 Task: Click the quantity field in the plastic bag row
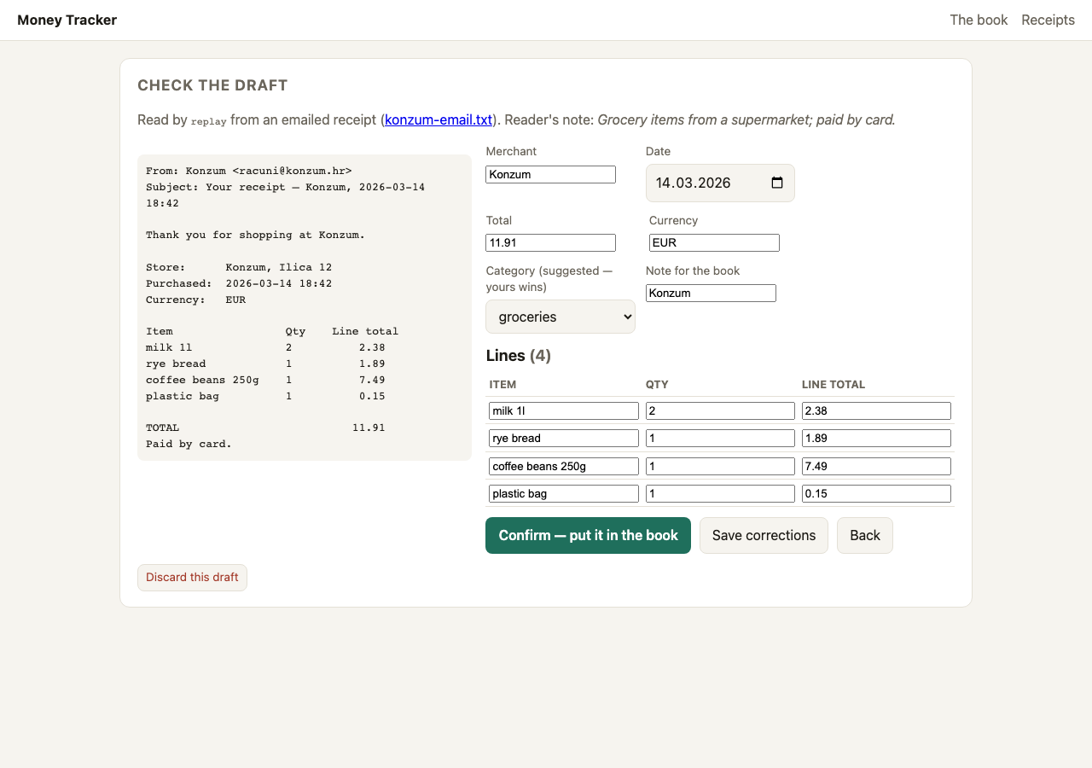(x=720, y=493)
